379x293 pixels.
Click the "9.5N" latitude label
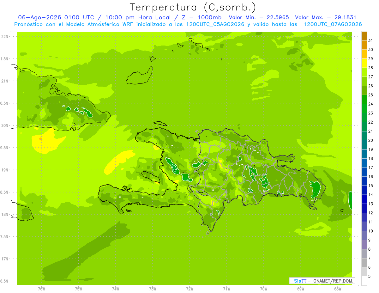click(x=5, y=148)
